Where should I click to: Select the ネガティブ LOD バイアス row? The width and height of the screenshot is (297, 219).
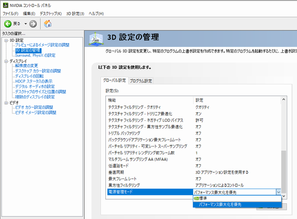(194, 120)
